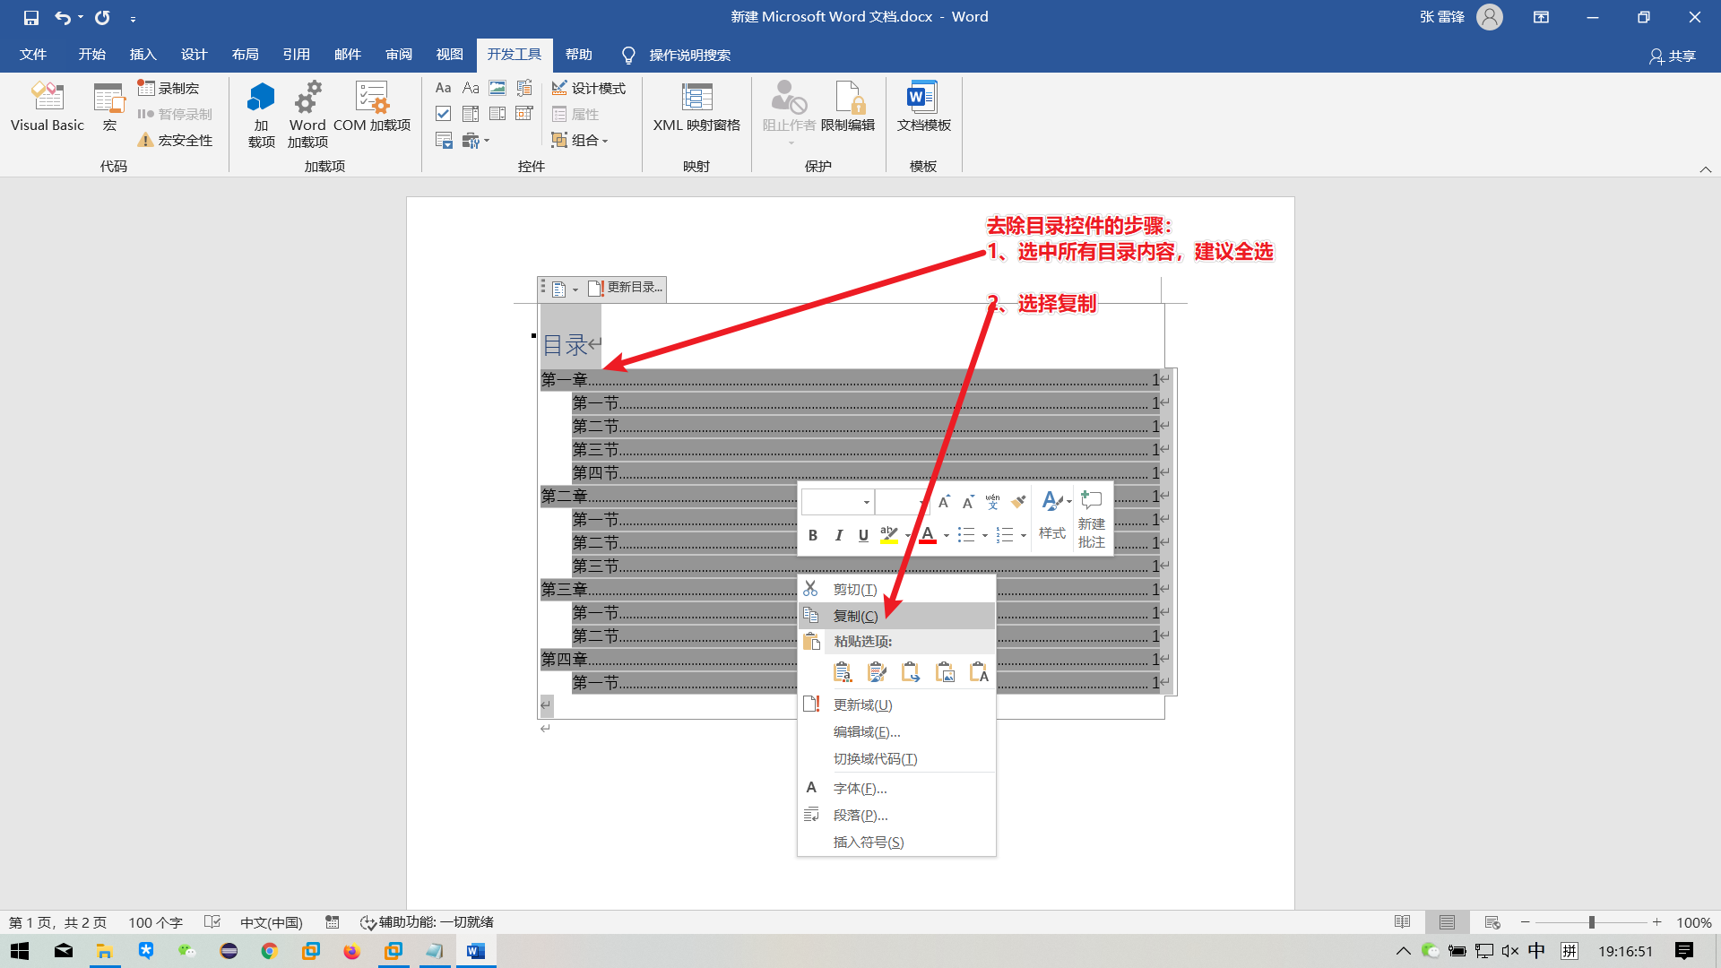Viewport: 1721px width, 968px height.
Task: Open Styles (样式) from mini toolbar
Action: click(x=1052, y=517)
